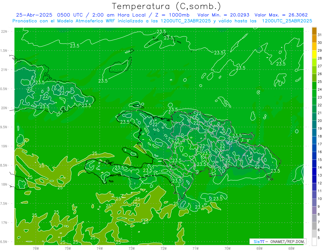Viewport: 327px width, 252px height.
Task: Select the 'Z = 1000mb' level label
Action: [x=172, y=15]
